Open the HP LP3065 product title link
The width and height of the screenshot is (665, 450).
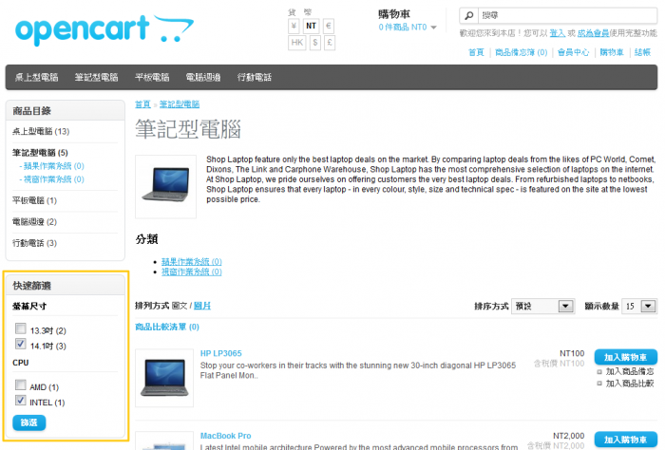click(x=221, y=354)
